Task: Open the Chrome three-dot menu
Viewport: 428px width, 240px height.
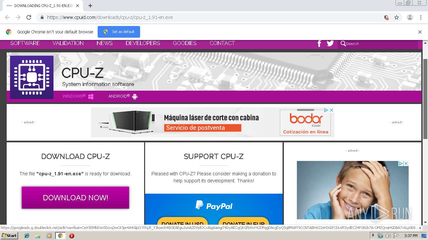Action: pos(421,17)
